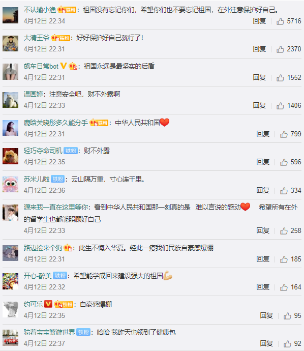Open username link 源来我一直在这里等你

pos(56,207)
